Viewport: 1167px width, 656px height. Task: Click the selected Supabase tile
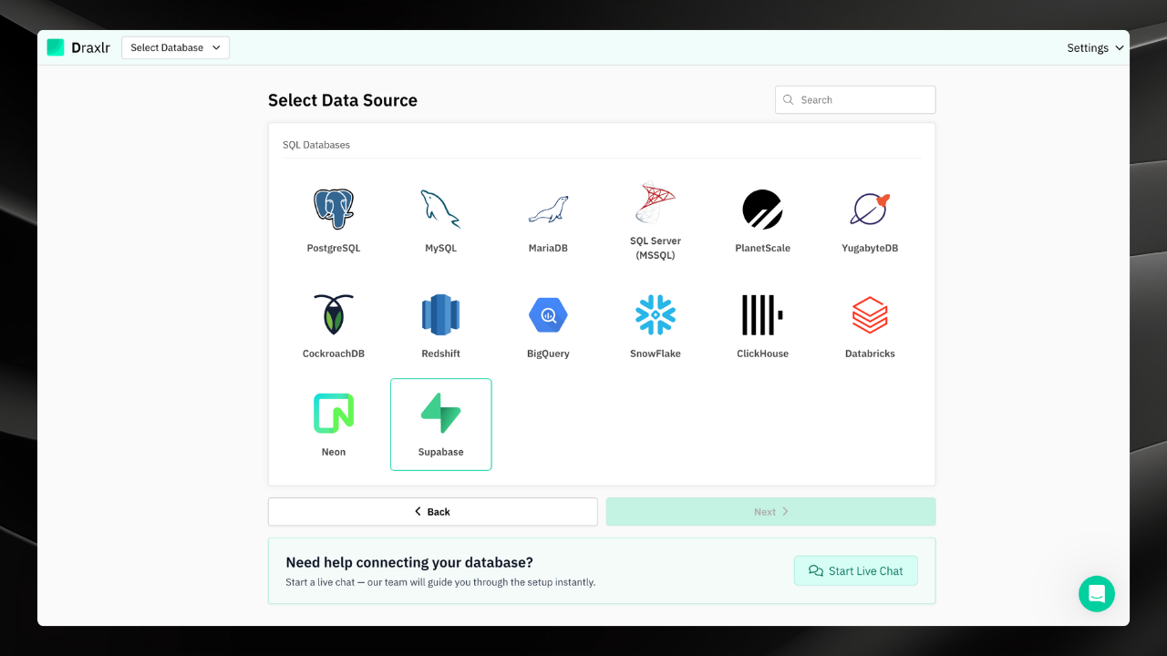pyautogui.click(x=440, y=425)
